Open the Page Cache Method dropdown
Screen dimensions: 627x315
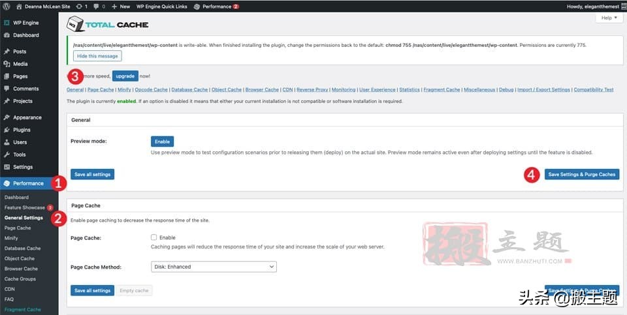[214, 267]
